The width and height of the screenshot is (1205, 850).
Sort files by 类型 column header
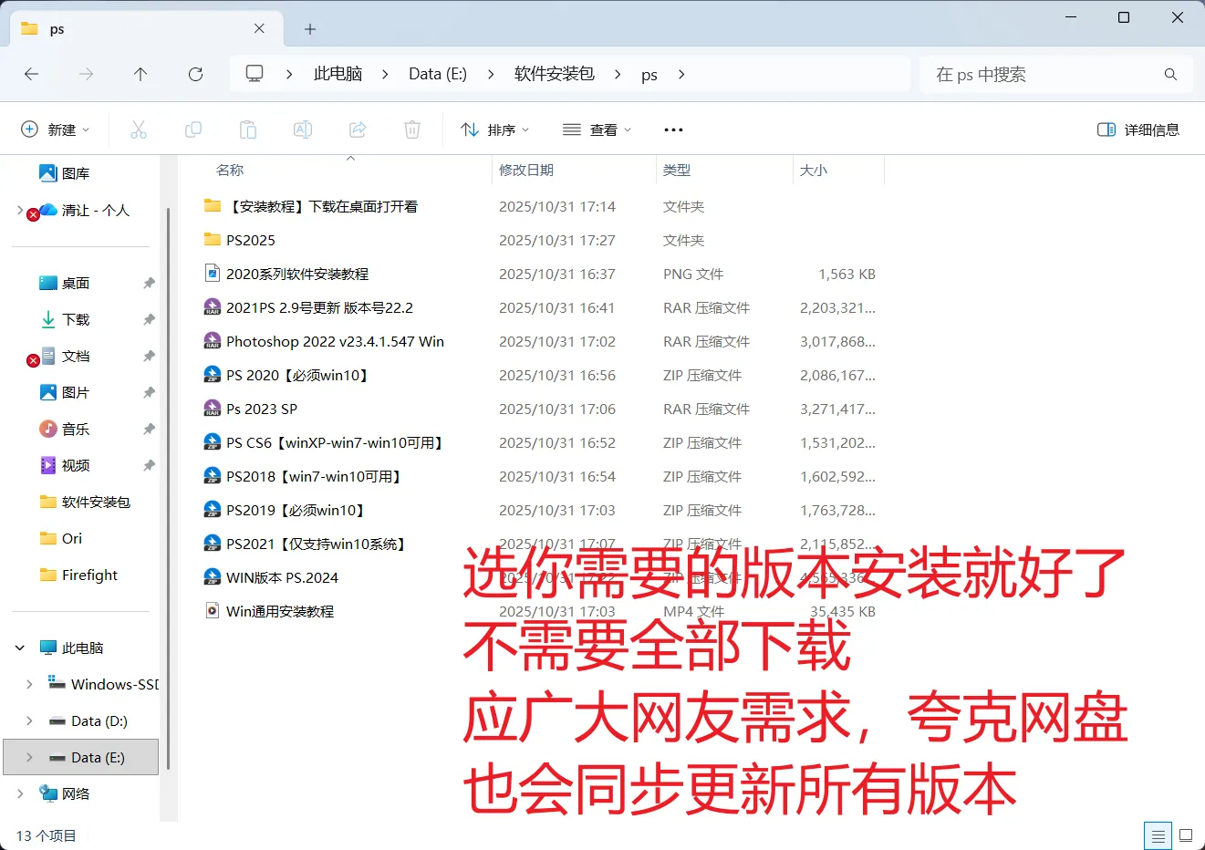(677, 170)
